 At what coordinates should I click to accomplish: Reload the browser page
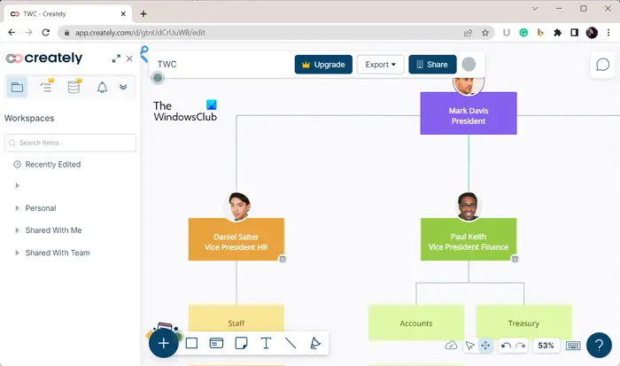[46, 33]
